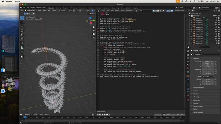Image resolution: width=221 pixels, height=124 pixels.
Task: Open the timeline Playback menu
Action: pos(28,115)
